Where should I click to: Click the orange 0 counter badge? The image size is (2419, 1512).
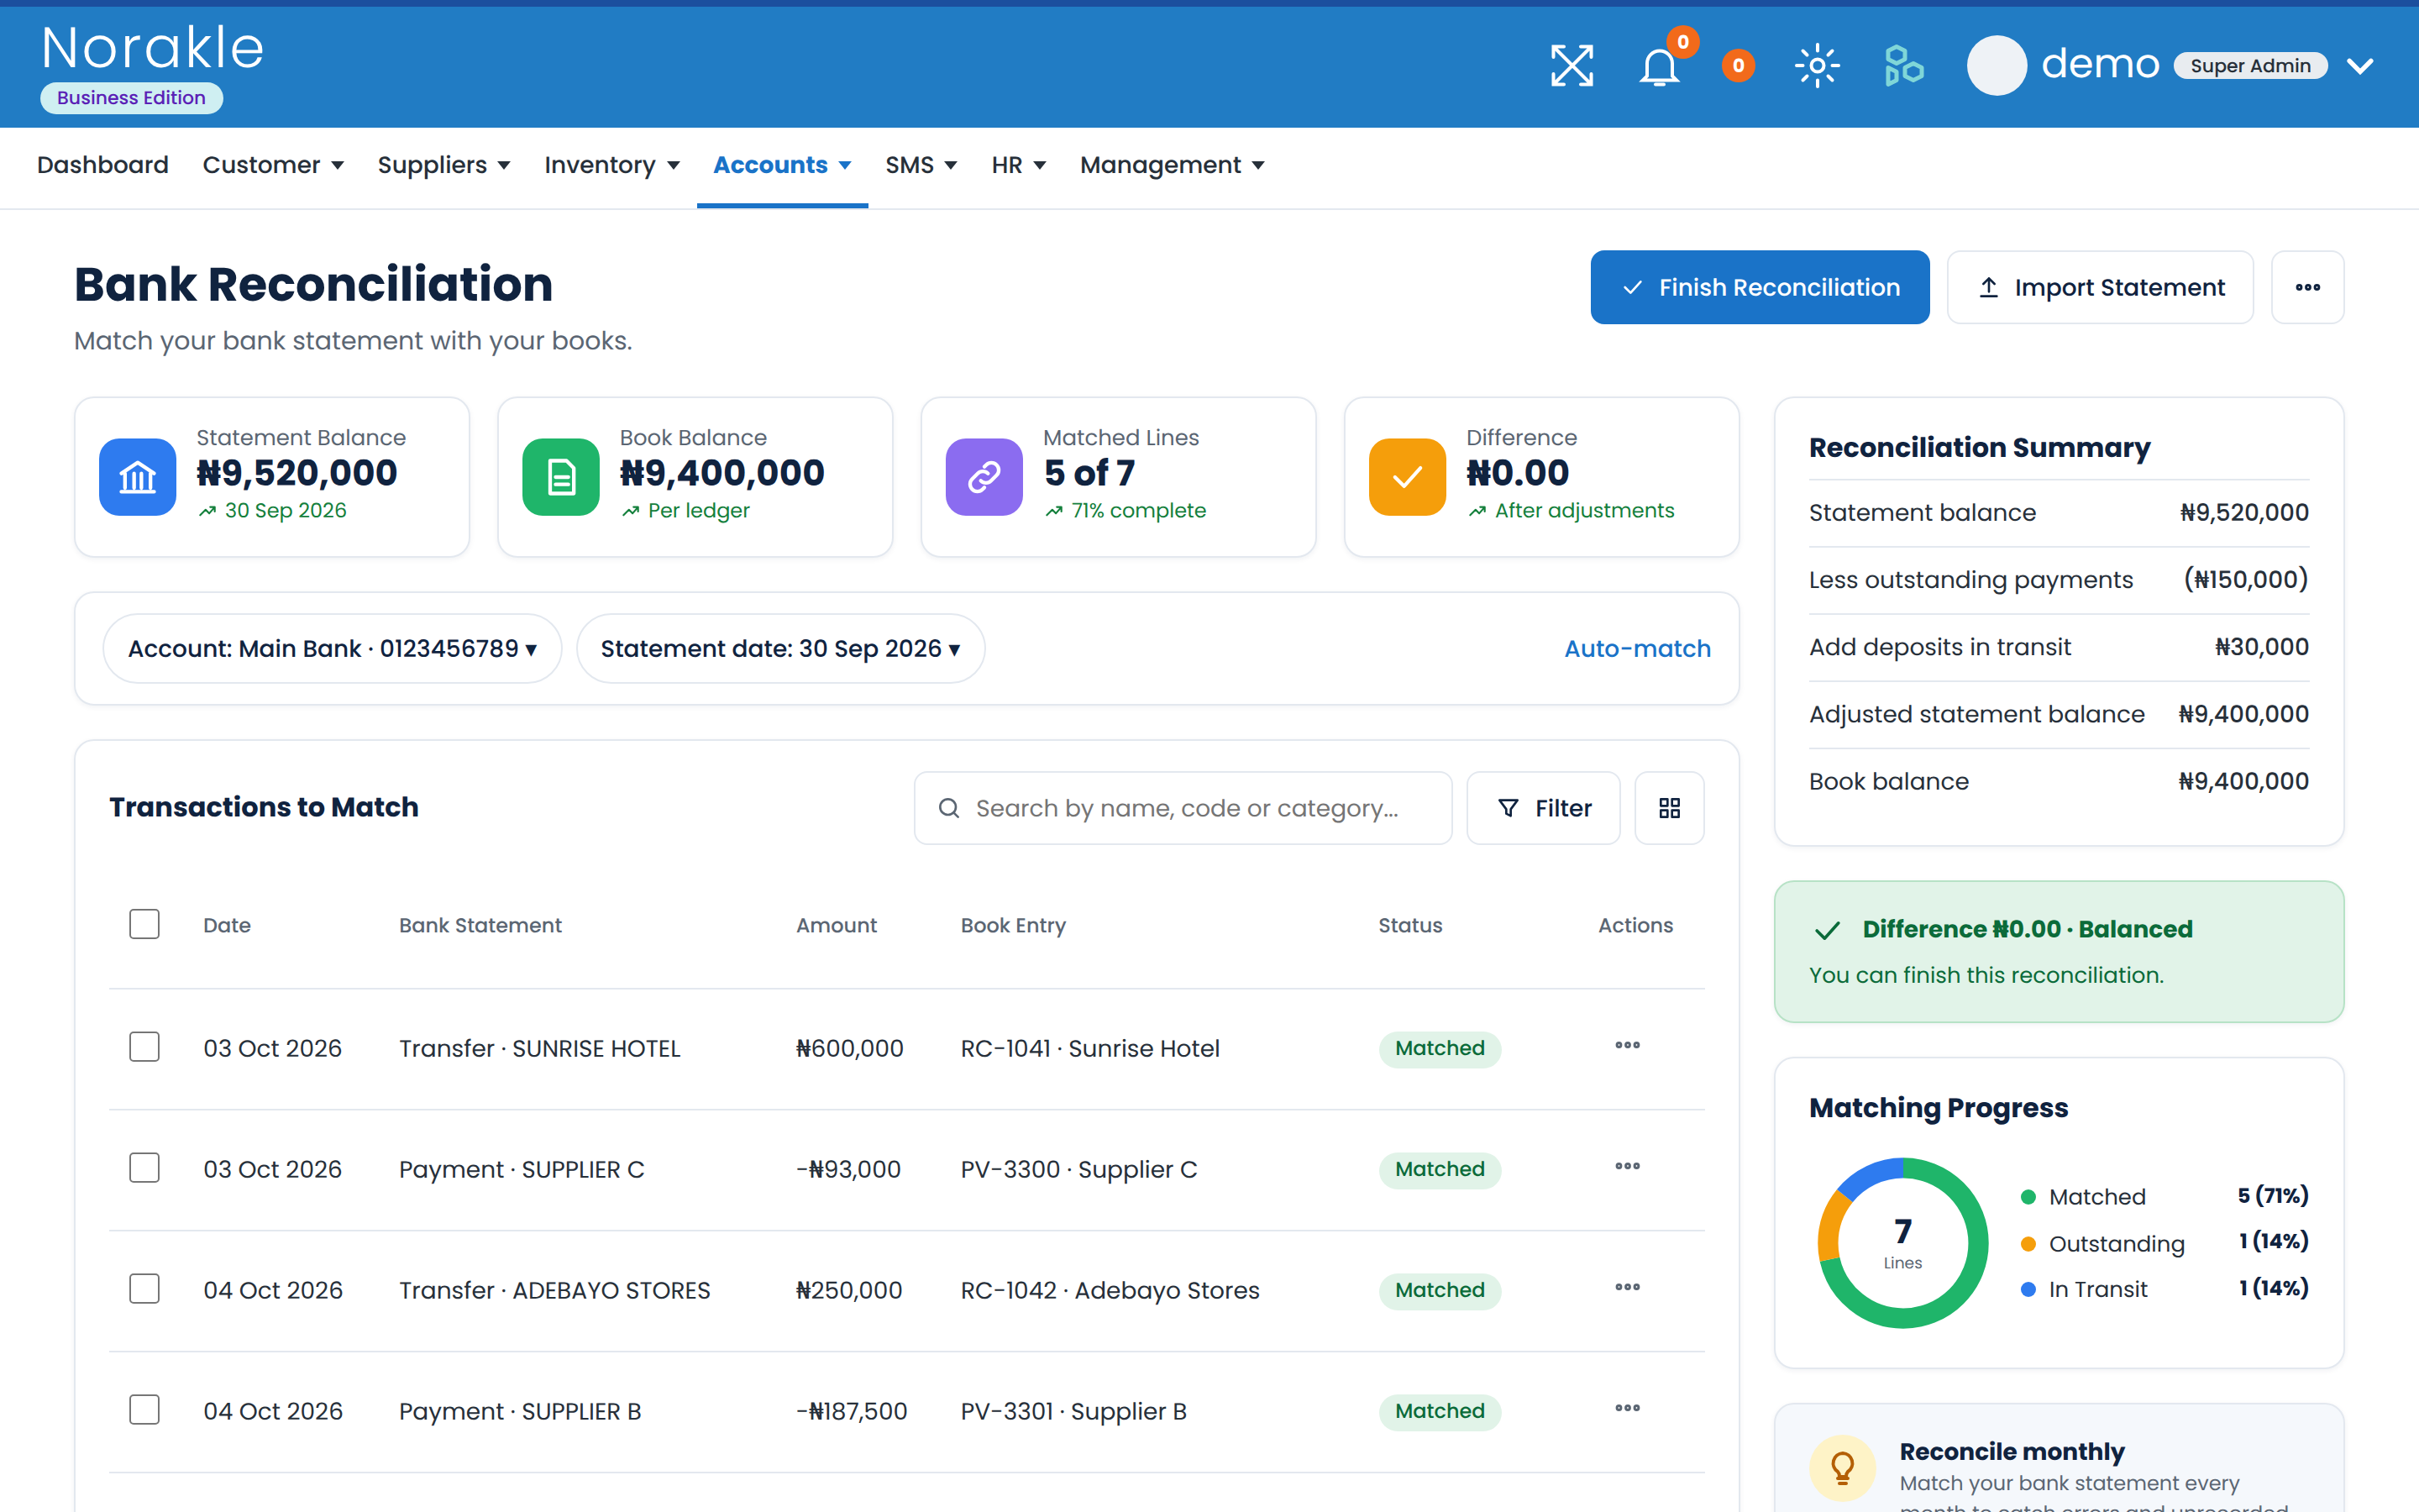[1739, 66]
